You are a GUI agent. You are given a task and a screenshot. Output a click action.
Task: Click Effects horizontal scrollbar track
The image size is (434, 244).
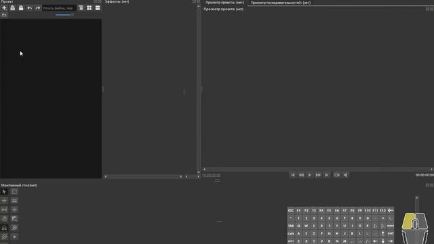143,176
